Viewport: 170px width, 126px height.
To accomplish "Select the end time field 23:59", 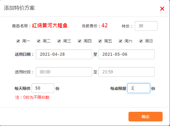I will coord(127,72).
